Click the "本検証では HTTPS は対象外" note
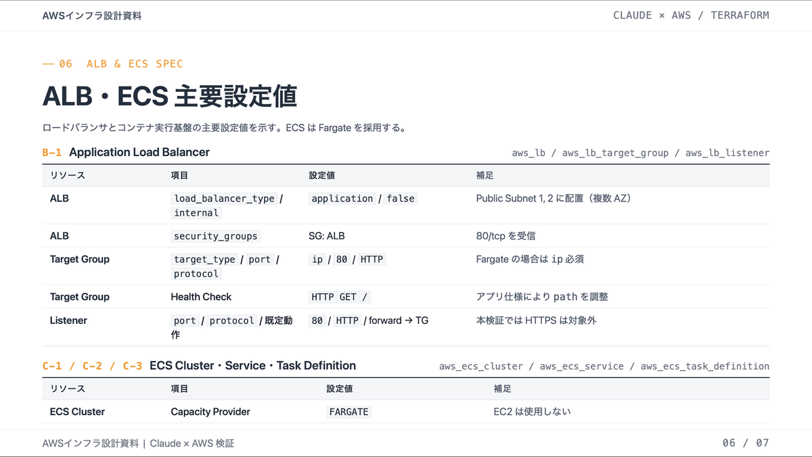This screenshot has height=457, width=812. [x=536, y=320]
